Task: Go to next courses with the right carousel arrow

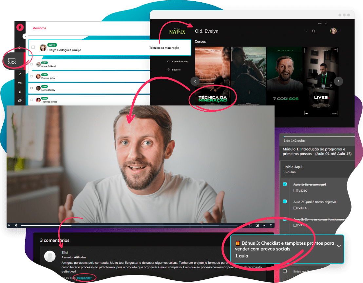Action: pyautogui.click(x=338, y=81)
